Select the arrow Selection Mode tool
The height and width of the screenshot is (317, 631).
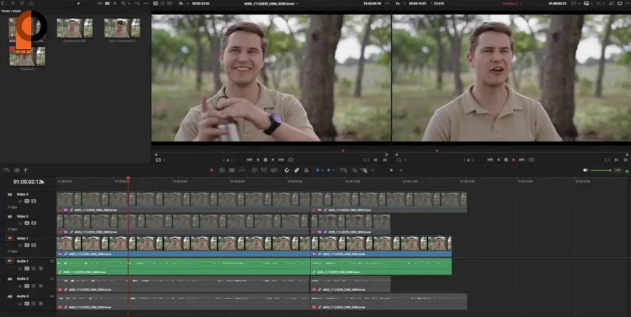212,170
